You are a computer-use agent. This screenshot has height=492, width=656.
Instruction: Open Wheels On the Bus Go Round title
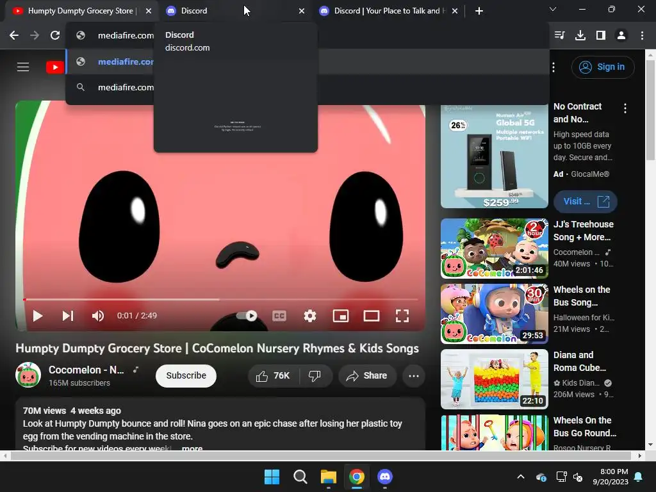tap(584, 426)
